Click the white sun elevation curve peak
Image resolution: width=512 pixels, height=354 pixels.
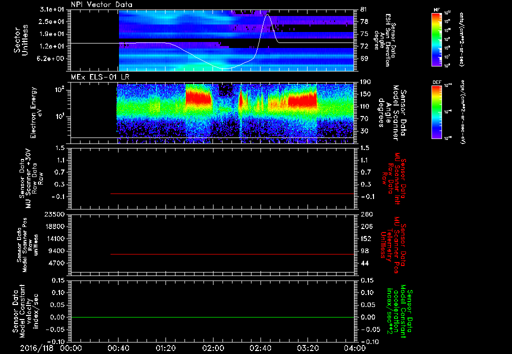click(267, 14)
